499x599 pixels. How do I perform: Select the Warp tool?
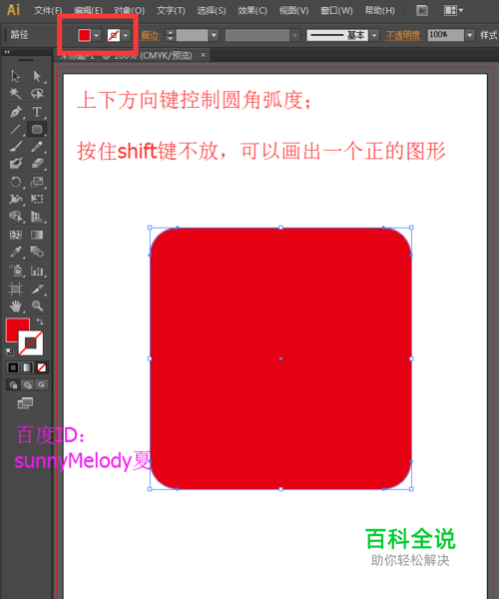pos(16,199)
